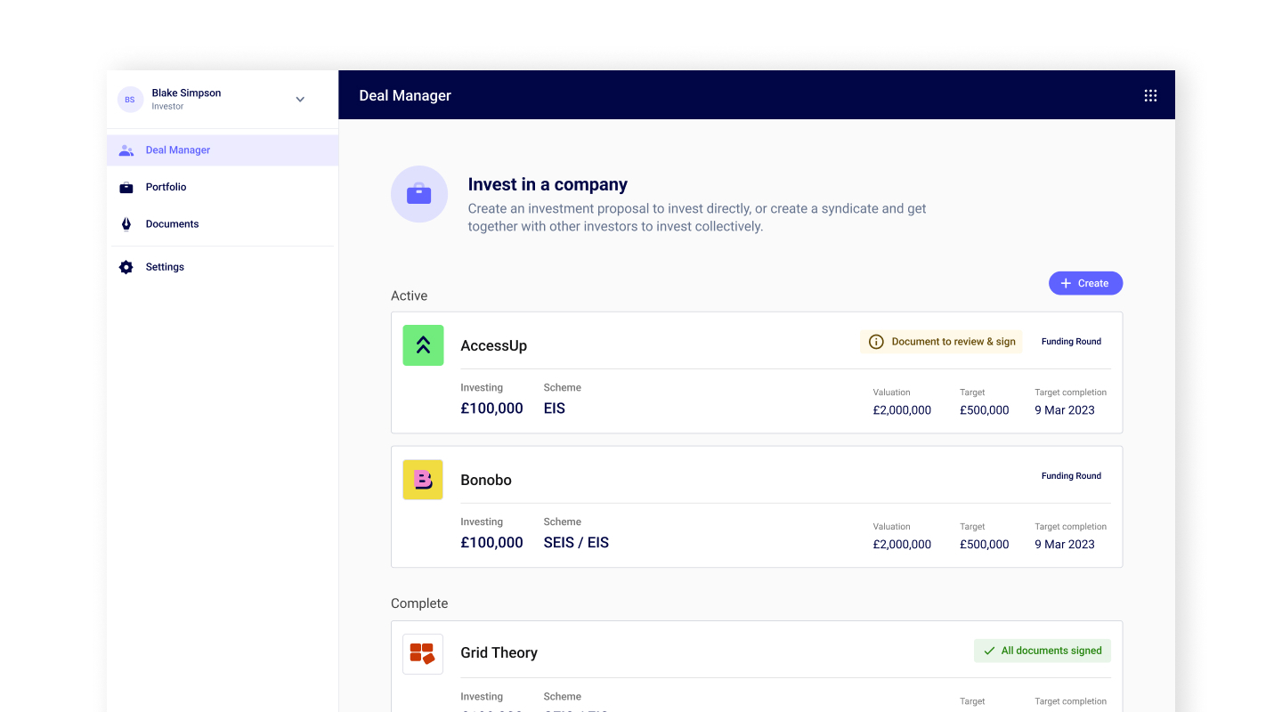Expand the Blake Simpson profile chevron
This screenshot has height=712, width=1282.
click(300, 99)
